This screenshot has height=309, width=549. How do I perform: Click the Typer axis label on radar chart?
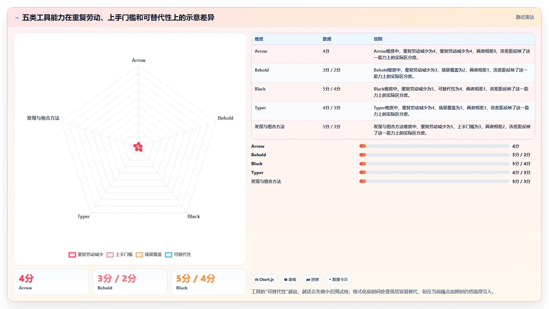click(84, 216)
